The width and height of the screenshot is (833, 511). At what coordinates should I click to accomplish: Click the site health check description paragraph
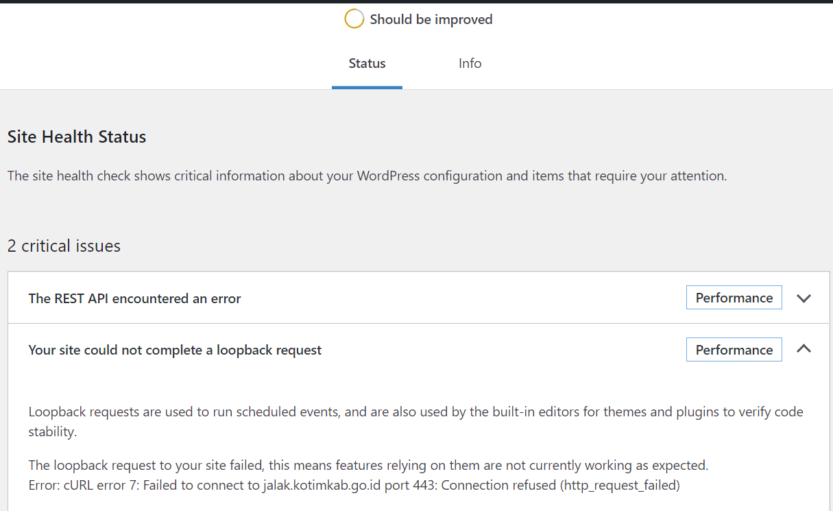click(367, 176)
